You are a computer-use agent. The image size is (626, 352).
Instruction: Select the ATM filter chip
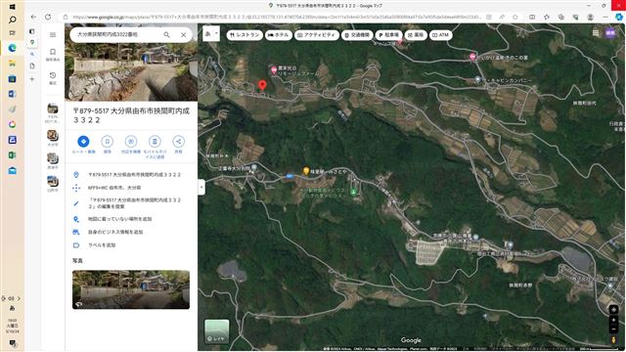(441, 35)
